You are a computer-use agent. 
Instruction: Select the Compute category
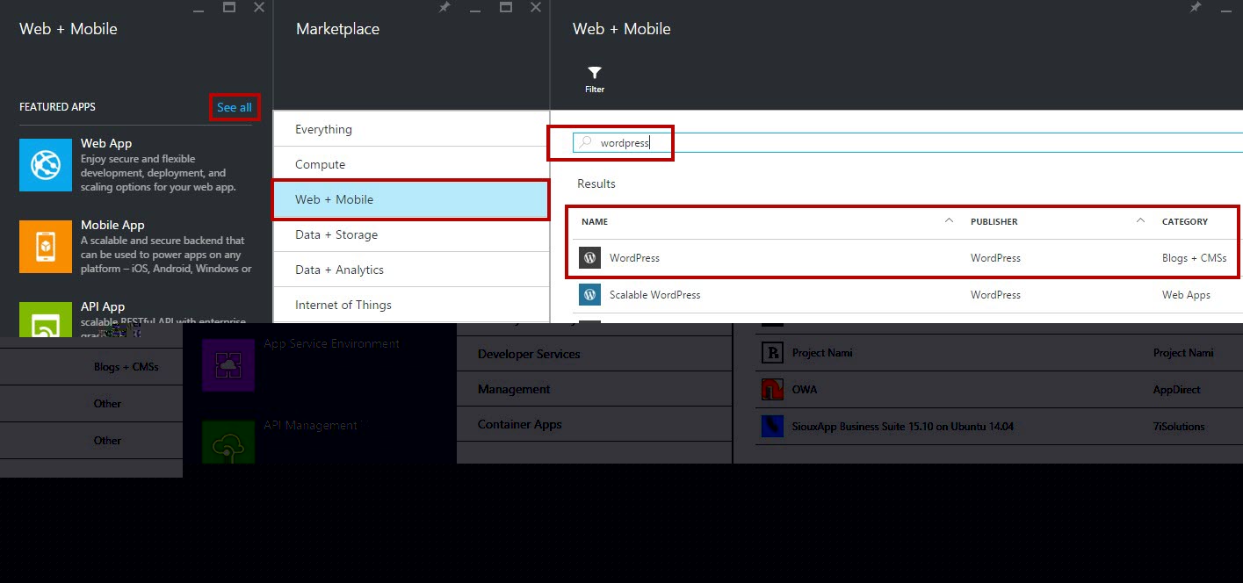[411, 164]
